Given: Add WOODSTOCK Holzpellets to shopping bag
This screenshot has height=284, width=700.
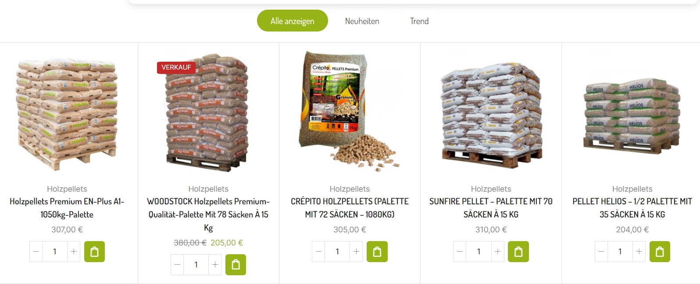Looking at the screenshot, I should coord(236,265).
